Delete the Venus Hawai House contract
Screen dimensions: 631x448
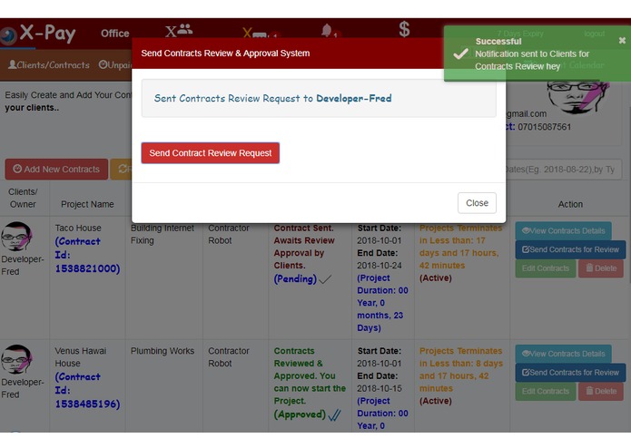(601, 392)
